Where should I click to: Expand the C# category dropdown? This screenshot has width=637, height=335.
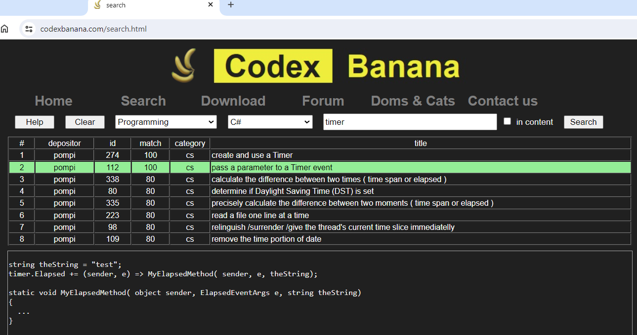pos(270,122)
